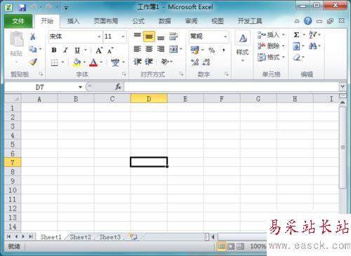Select the Format Painter brush
351x256 pixels.
pyautogui.click(x=33, y=62)
